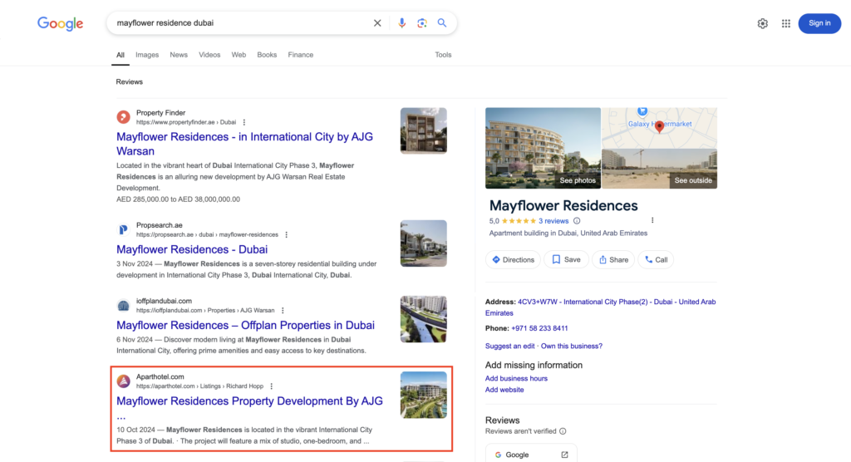Click Own this business?
The image size is (851, 462).
click(x=572, y=346)
